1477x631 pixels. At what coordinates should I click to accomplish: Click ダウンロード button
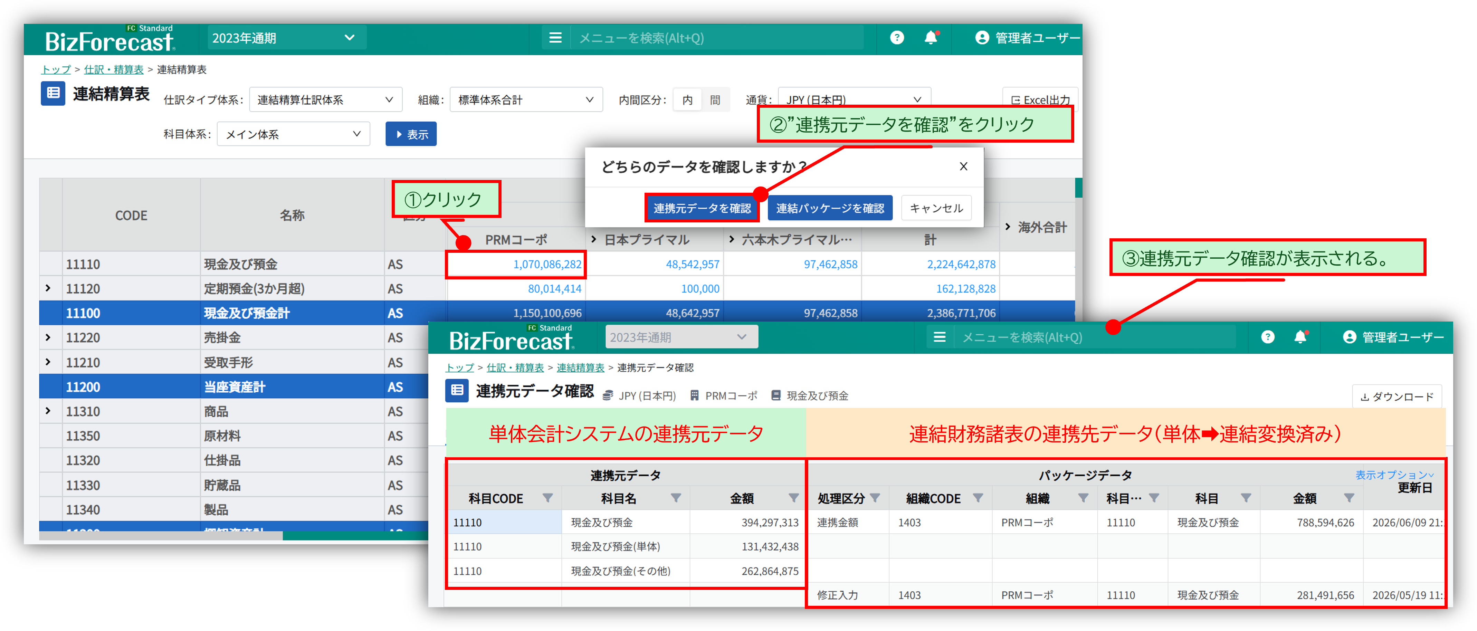coord(1397,396)
